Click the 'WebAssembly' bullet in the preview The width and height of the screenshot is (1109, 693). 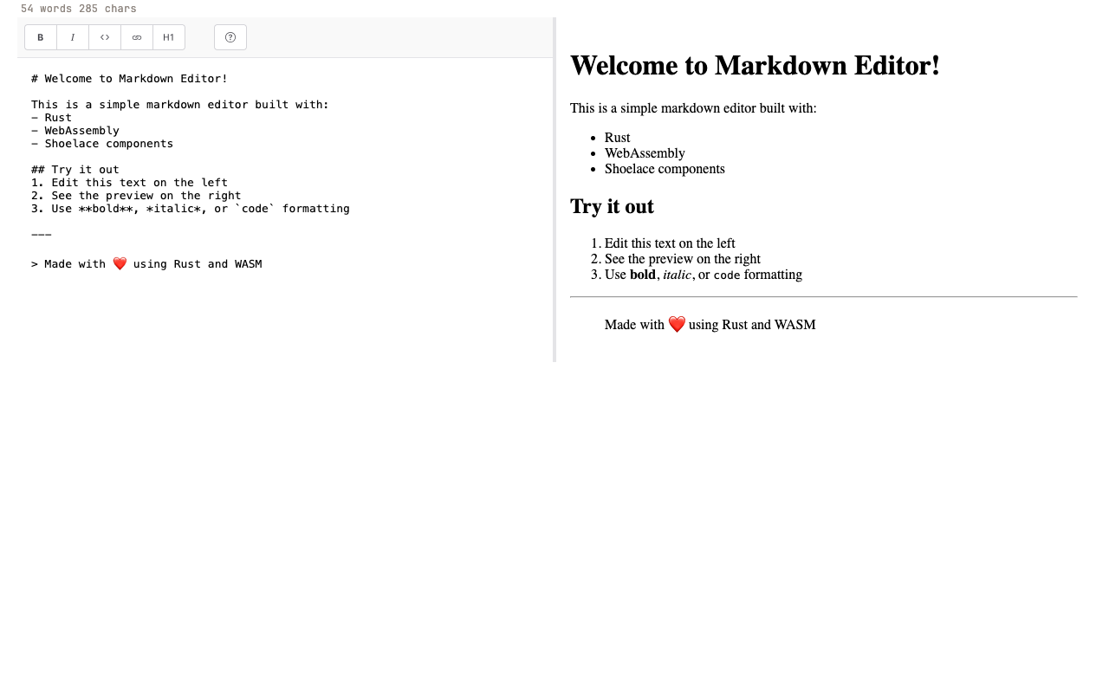645,153
